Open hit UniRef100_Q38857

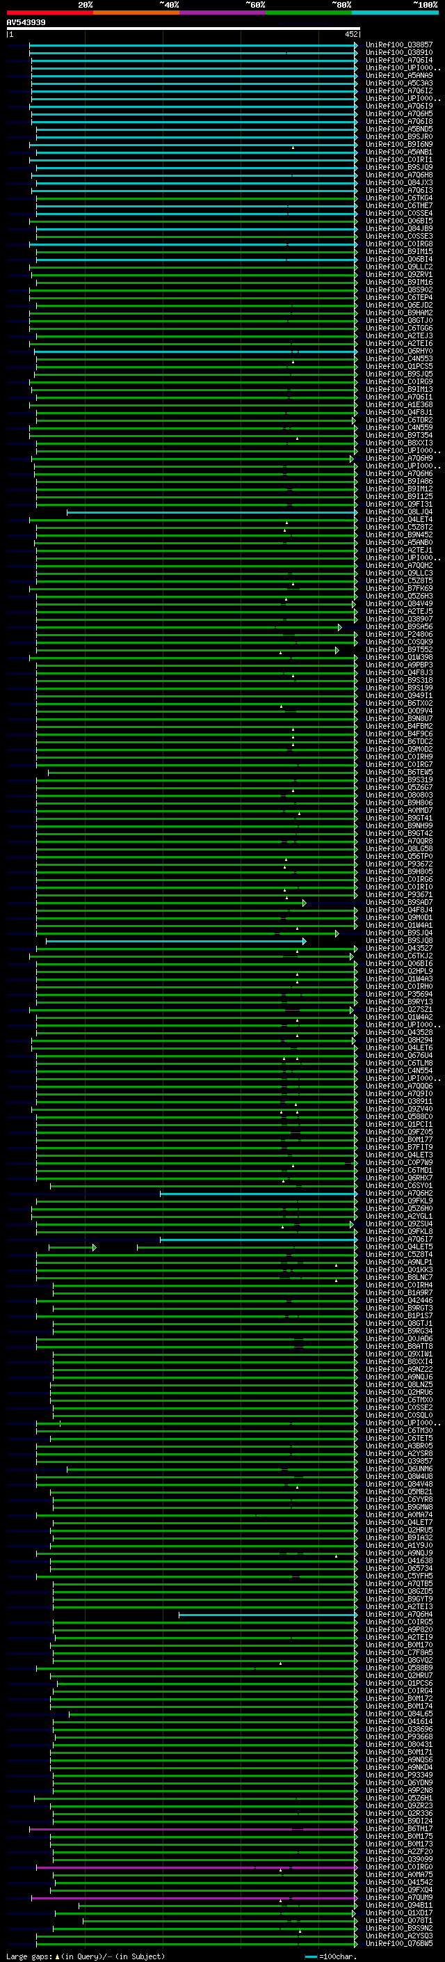coord(399,45)
